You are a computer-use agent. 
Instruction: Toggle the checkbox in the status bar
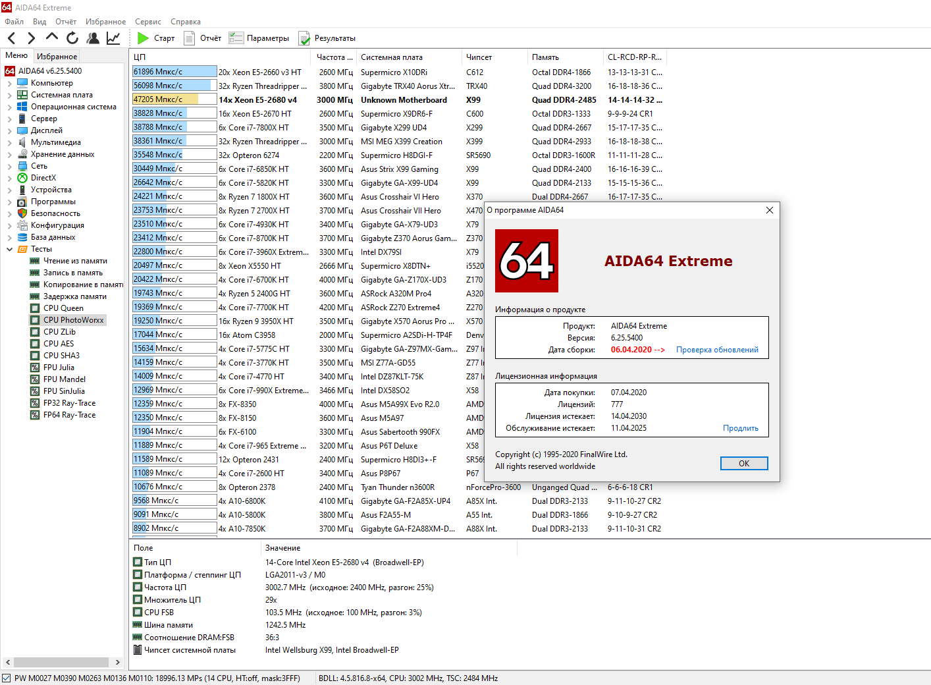click(7, 678)
